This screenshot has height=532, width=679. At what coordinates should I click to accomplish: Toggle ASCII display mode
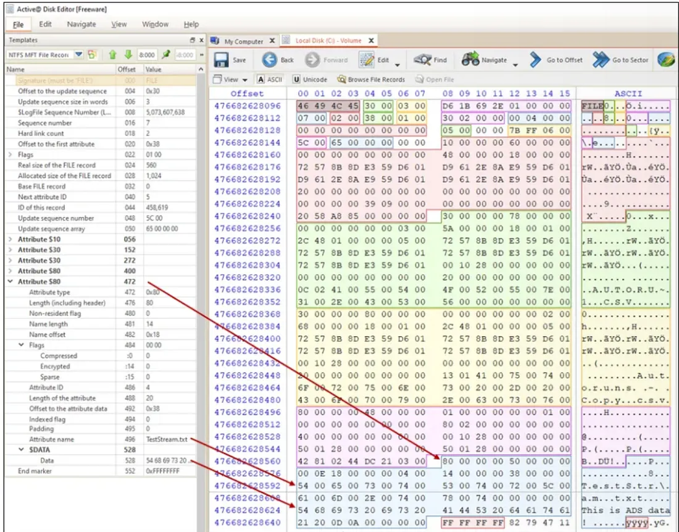[x=269, y=80]
